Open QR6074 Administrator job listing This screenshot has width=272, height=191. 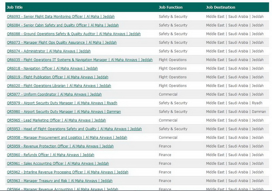49,51
